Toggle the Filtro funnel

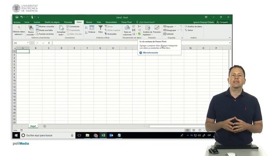[100, 29]
